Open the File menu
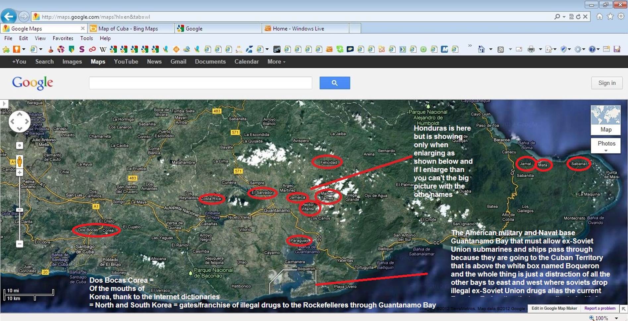Viewport: 628px width, 321px height. (8, 38)
